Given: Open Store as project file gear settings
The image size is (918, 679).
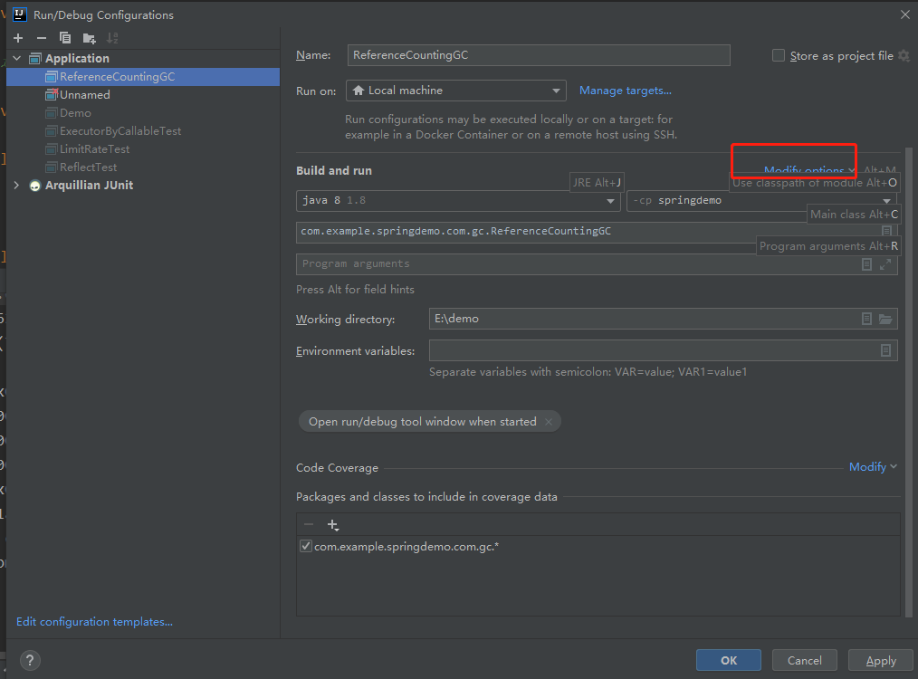Looking at the screenshot, I should click(x=904, y=55).
